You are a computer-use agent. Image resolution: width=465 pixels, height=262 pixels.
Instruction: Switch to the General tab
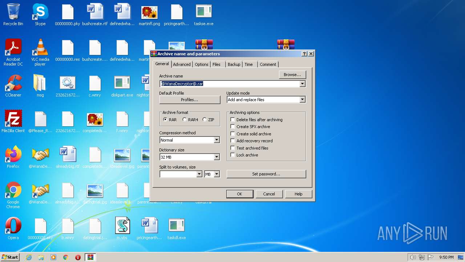click(x=162, y=64)
